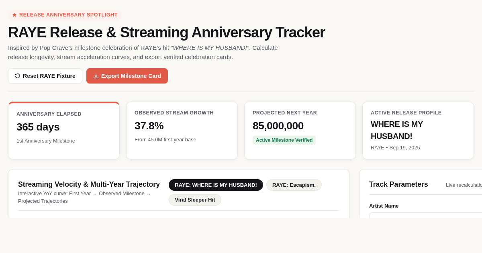Click the Track Parameters heading
This screenshot has width=482, height=253.
(x=398, y=184)
